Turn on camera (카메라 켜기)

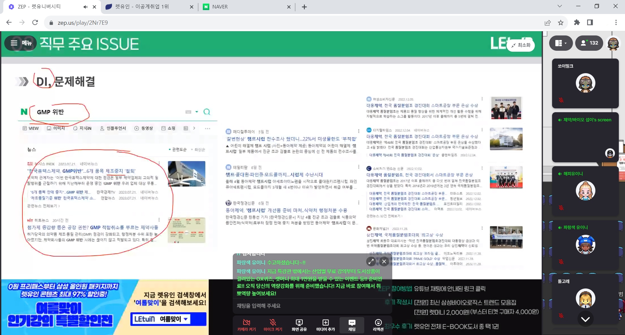click(246, 325)
